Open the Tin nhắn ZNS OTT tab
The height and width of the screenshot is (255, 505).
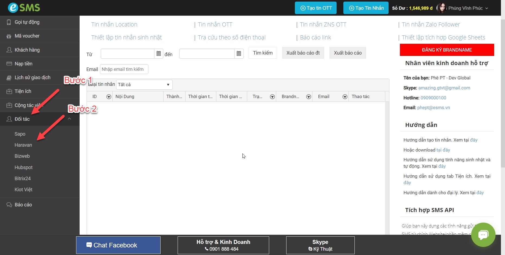323,25
